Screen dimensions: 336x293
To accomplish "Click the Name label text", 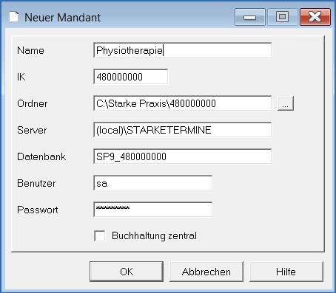I will (x=30, y=50).
